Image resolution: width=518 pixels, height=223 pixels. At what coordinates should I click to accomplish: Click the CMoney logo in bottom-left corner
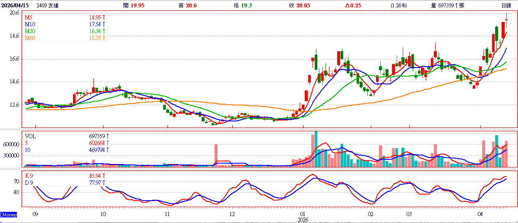[x=8, y=214]
